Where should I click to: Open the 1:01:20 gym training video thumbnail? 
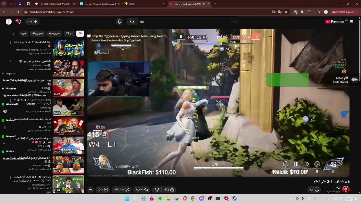pyautogui.click(x=69, y=49)
